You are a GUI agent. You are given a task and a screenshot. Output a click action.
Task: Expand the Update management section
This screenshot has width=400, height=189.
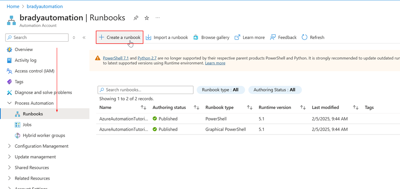coord(9,157)
